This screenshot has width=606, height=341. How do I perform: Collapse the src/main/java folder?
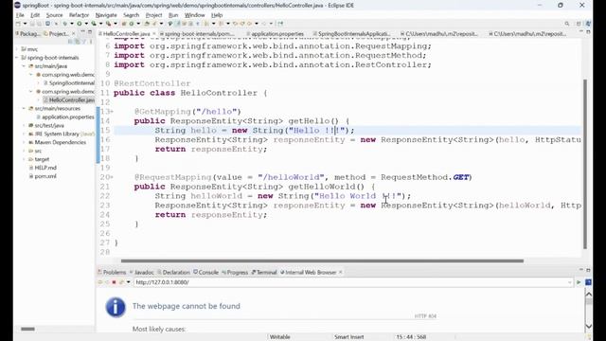pos(24,66)
